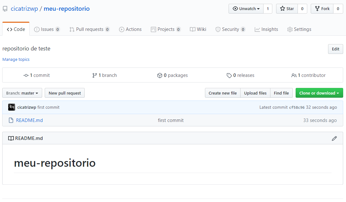Open the Wiki tab
The width and height of the screenshot is (346, 202).
[198, 29]
